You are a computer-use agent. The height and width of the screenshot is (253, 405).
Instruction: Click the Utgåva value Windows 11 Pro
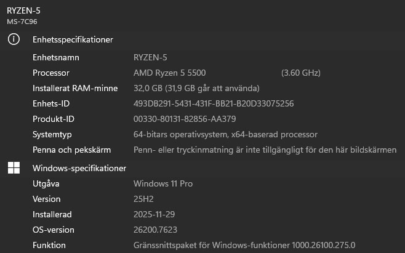(162, 184)
